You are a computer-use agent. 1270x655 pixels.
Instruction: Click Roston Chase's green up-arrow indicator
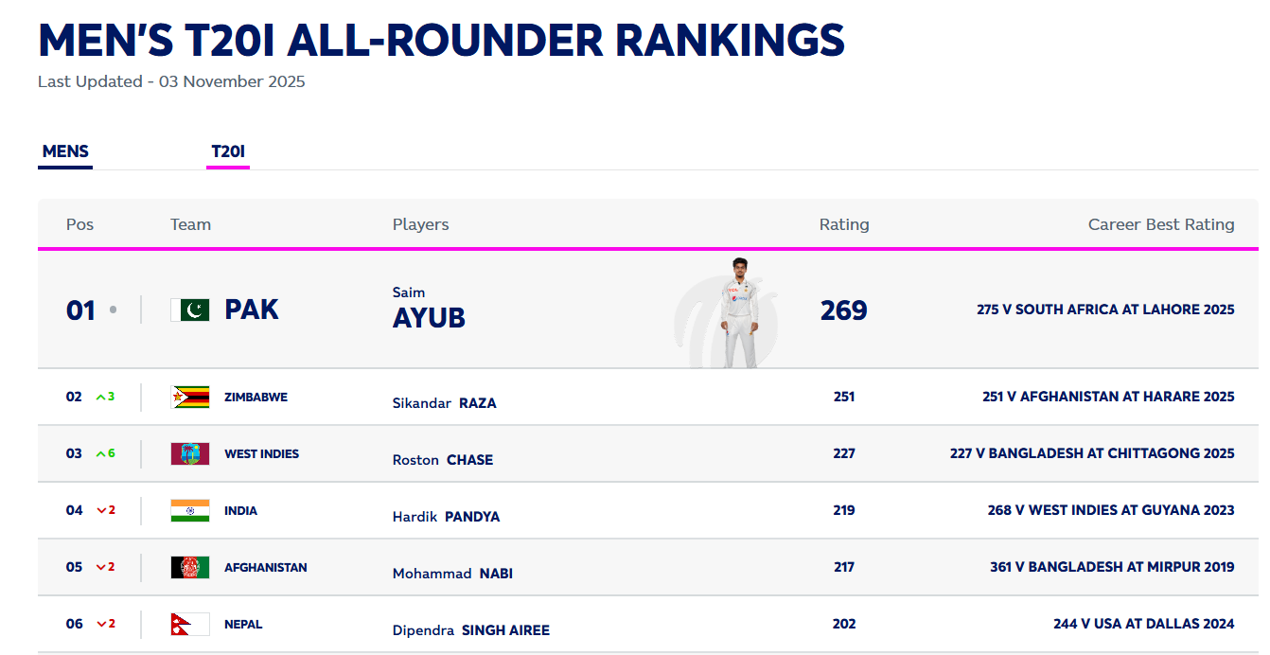pos(101,453)
